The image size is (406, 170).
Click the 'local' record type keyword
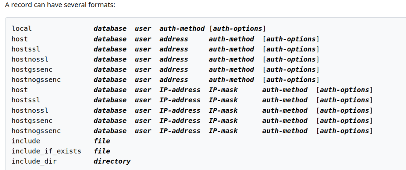click(x=22, y=28)
